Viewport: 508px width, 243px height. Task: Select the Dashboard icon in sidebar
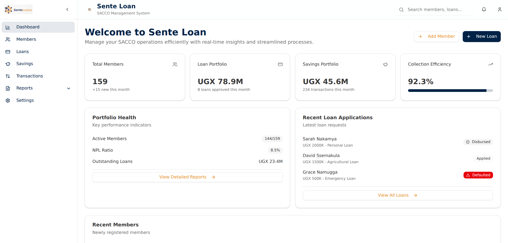(x=8, y=27)
